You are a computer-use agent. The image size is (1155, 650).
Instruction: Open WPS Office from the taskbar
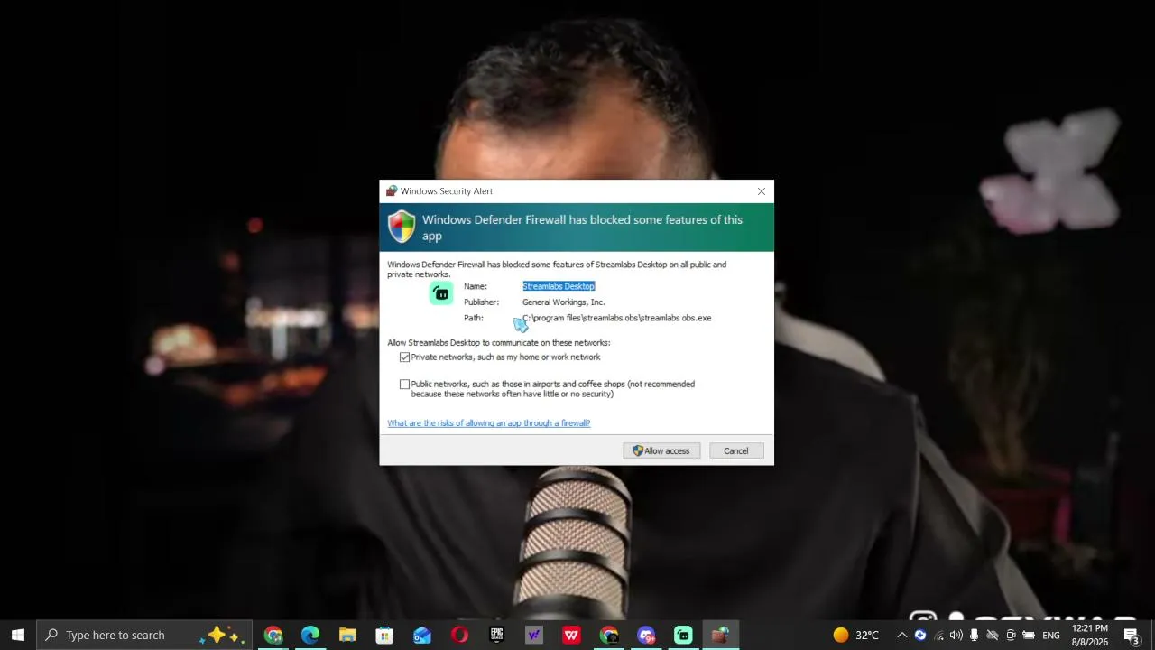(x=571, y=635)
